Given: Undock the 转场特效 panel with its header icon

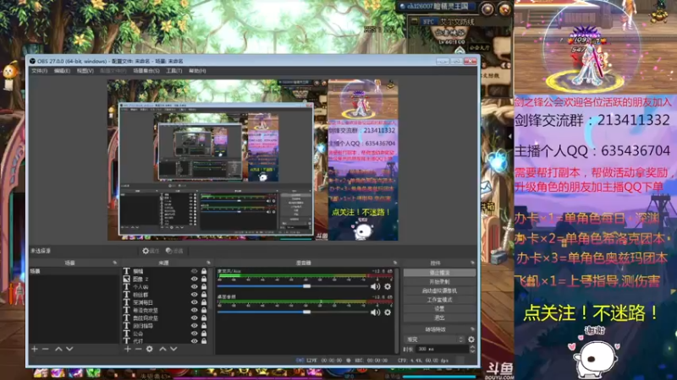Looking at the screenshot, I should point(472,329).
